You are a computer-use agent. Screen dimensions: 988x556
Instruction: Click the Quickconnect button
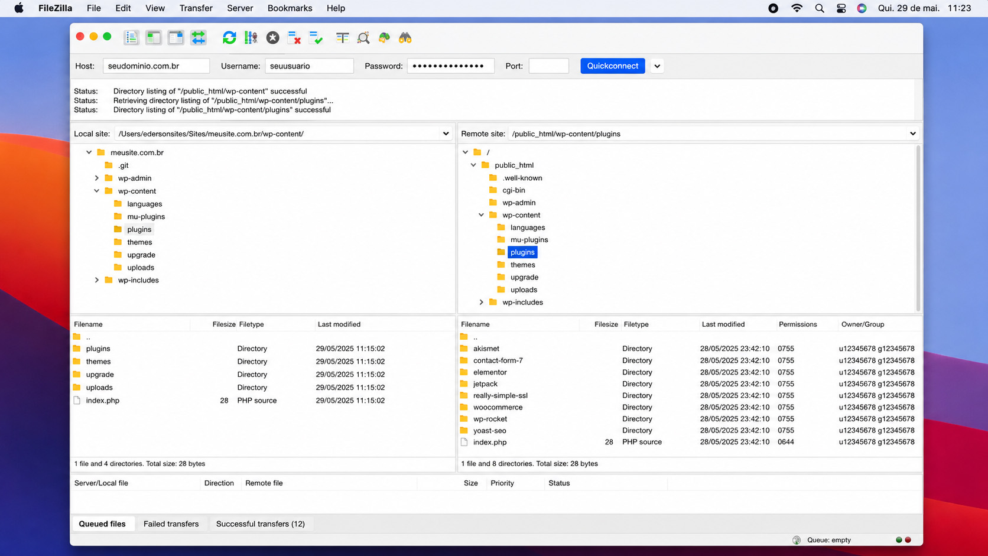pyautogui.click(x=612, y=66)
